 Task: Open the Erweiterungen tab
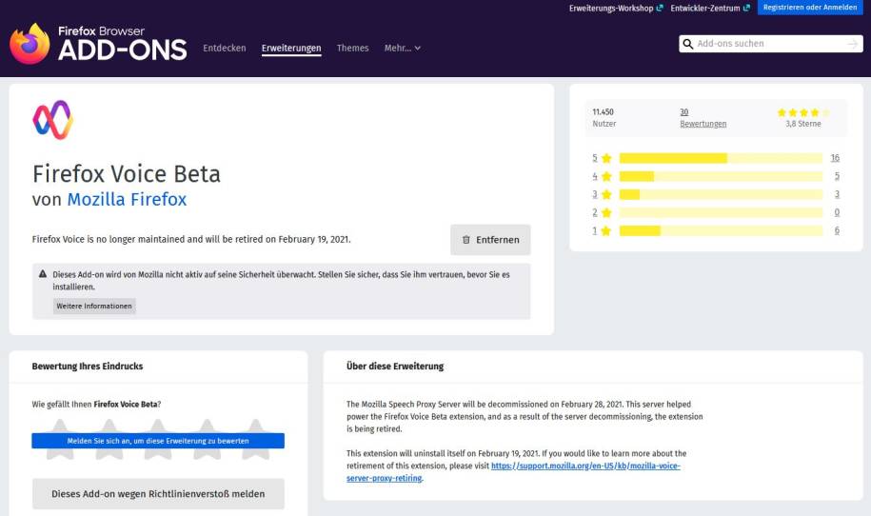291,49
